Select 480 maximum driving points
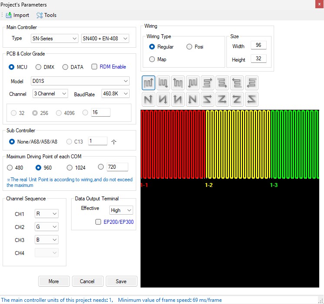 [10, 167]
